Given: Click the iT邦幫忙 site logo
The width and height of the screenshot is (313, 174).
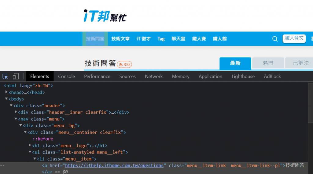Looking at the screenshot, I should click(x=105, y=15).
